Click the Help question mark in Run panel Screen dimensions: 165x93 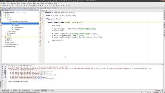pos(3,85)
